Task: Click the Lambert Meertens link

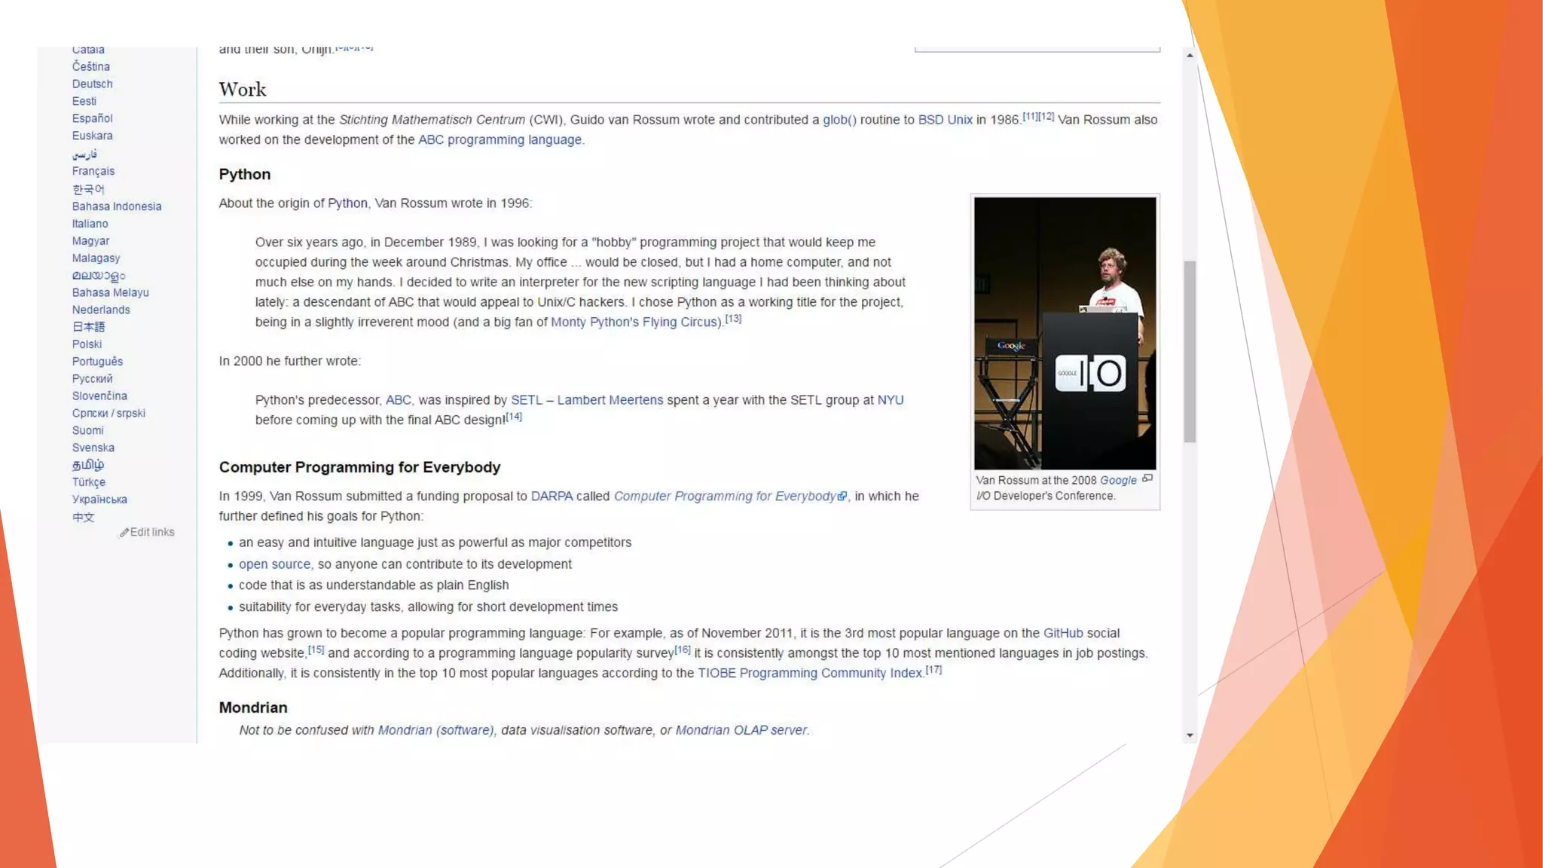Action: click(x=610, y=400)
